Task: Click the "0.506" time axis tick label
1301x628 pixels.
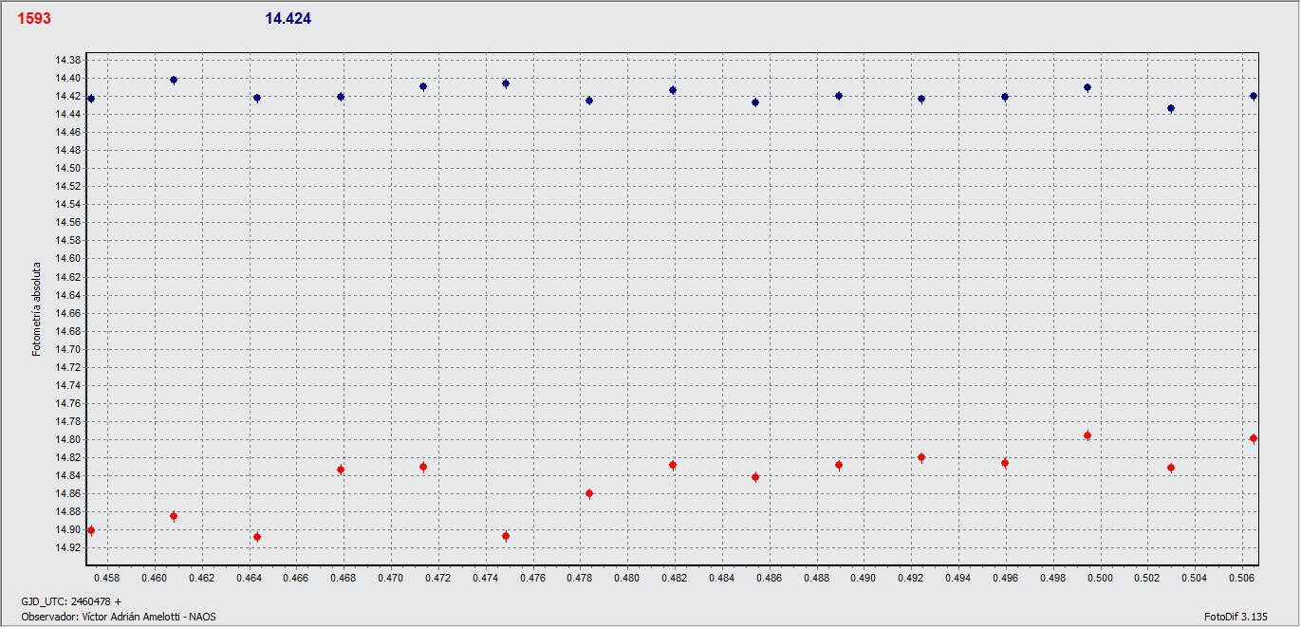Action: [x=1242, y=577]
